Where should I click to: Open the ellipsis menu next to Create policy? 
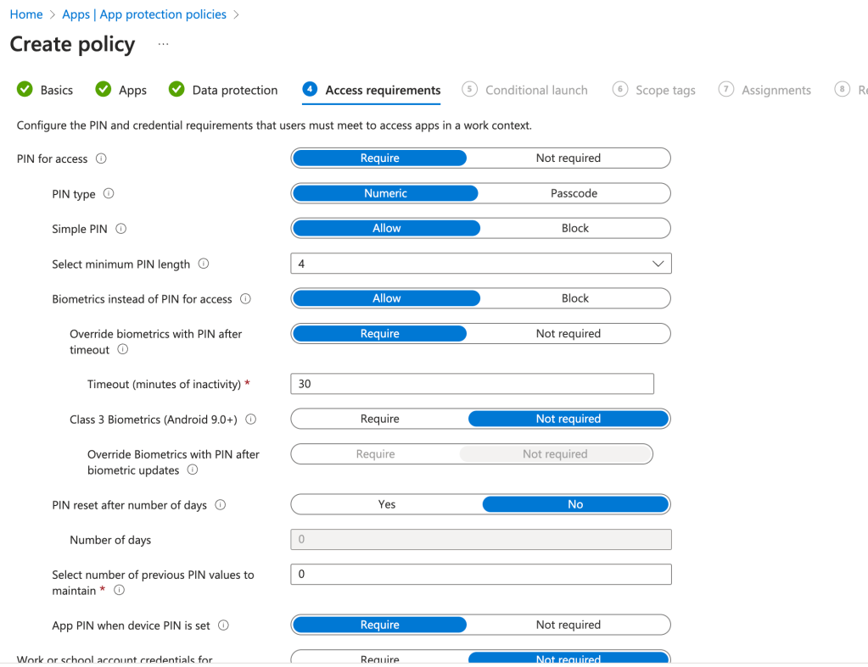[x=163, y=44]
